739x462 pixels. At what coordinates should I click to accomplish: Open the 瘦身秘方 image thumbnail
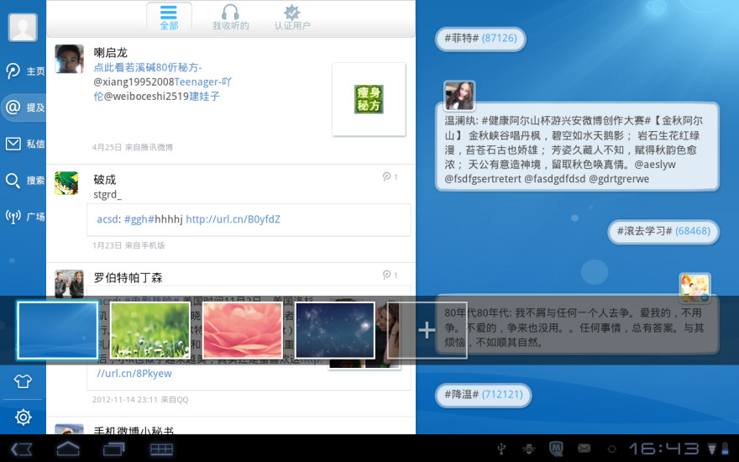[x=369, y=99]
